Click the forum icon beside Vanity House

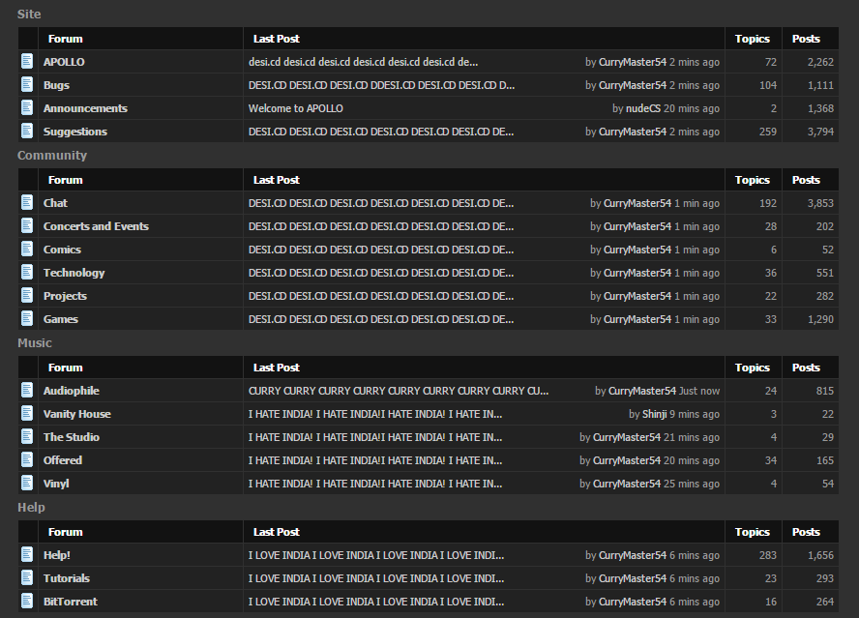coord(27,414)
